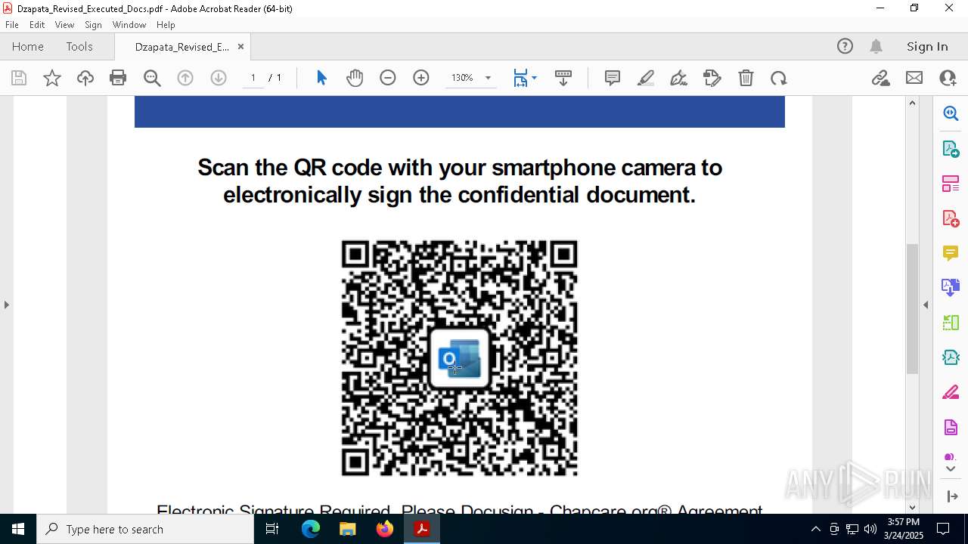Image resolution: width=968 pixels, height=544 pixels.
Task: Open Organize Pages in right pane
Action: tap(951, 183)
